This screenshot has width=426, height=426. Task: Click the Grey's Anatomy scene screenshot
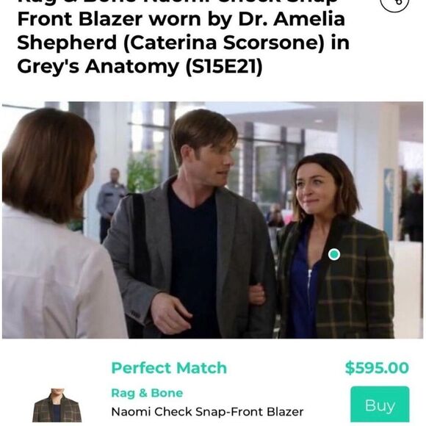click(213, 220)
